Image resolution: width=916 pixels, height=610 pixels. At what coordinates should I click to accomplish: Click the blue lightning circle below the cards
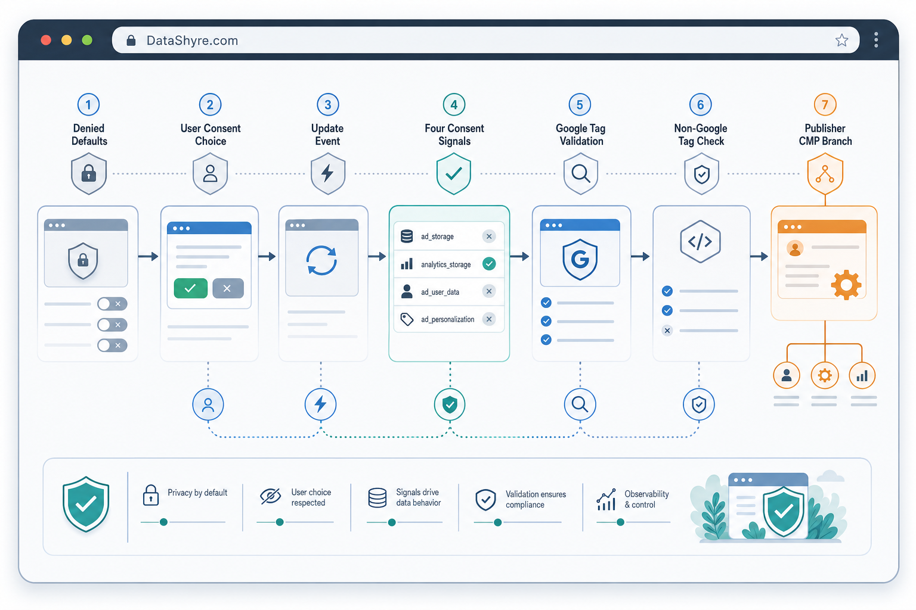tap(321, 404)
